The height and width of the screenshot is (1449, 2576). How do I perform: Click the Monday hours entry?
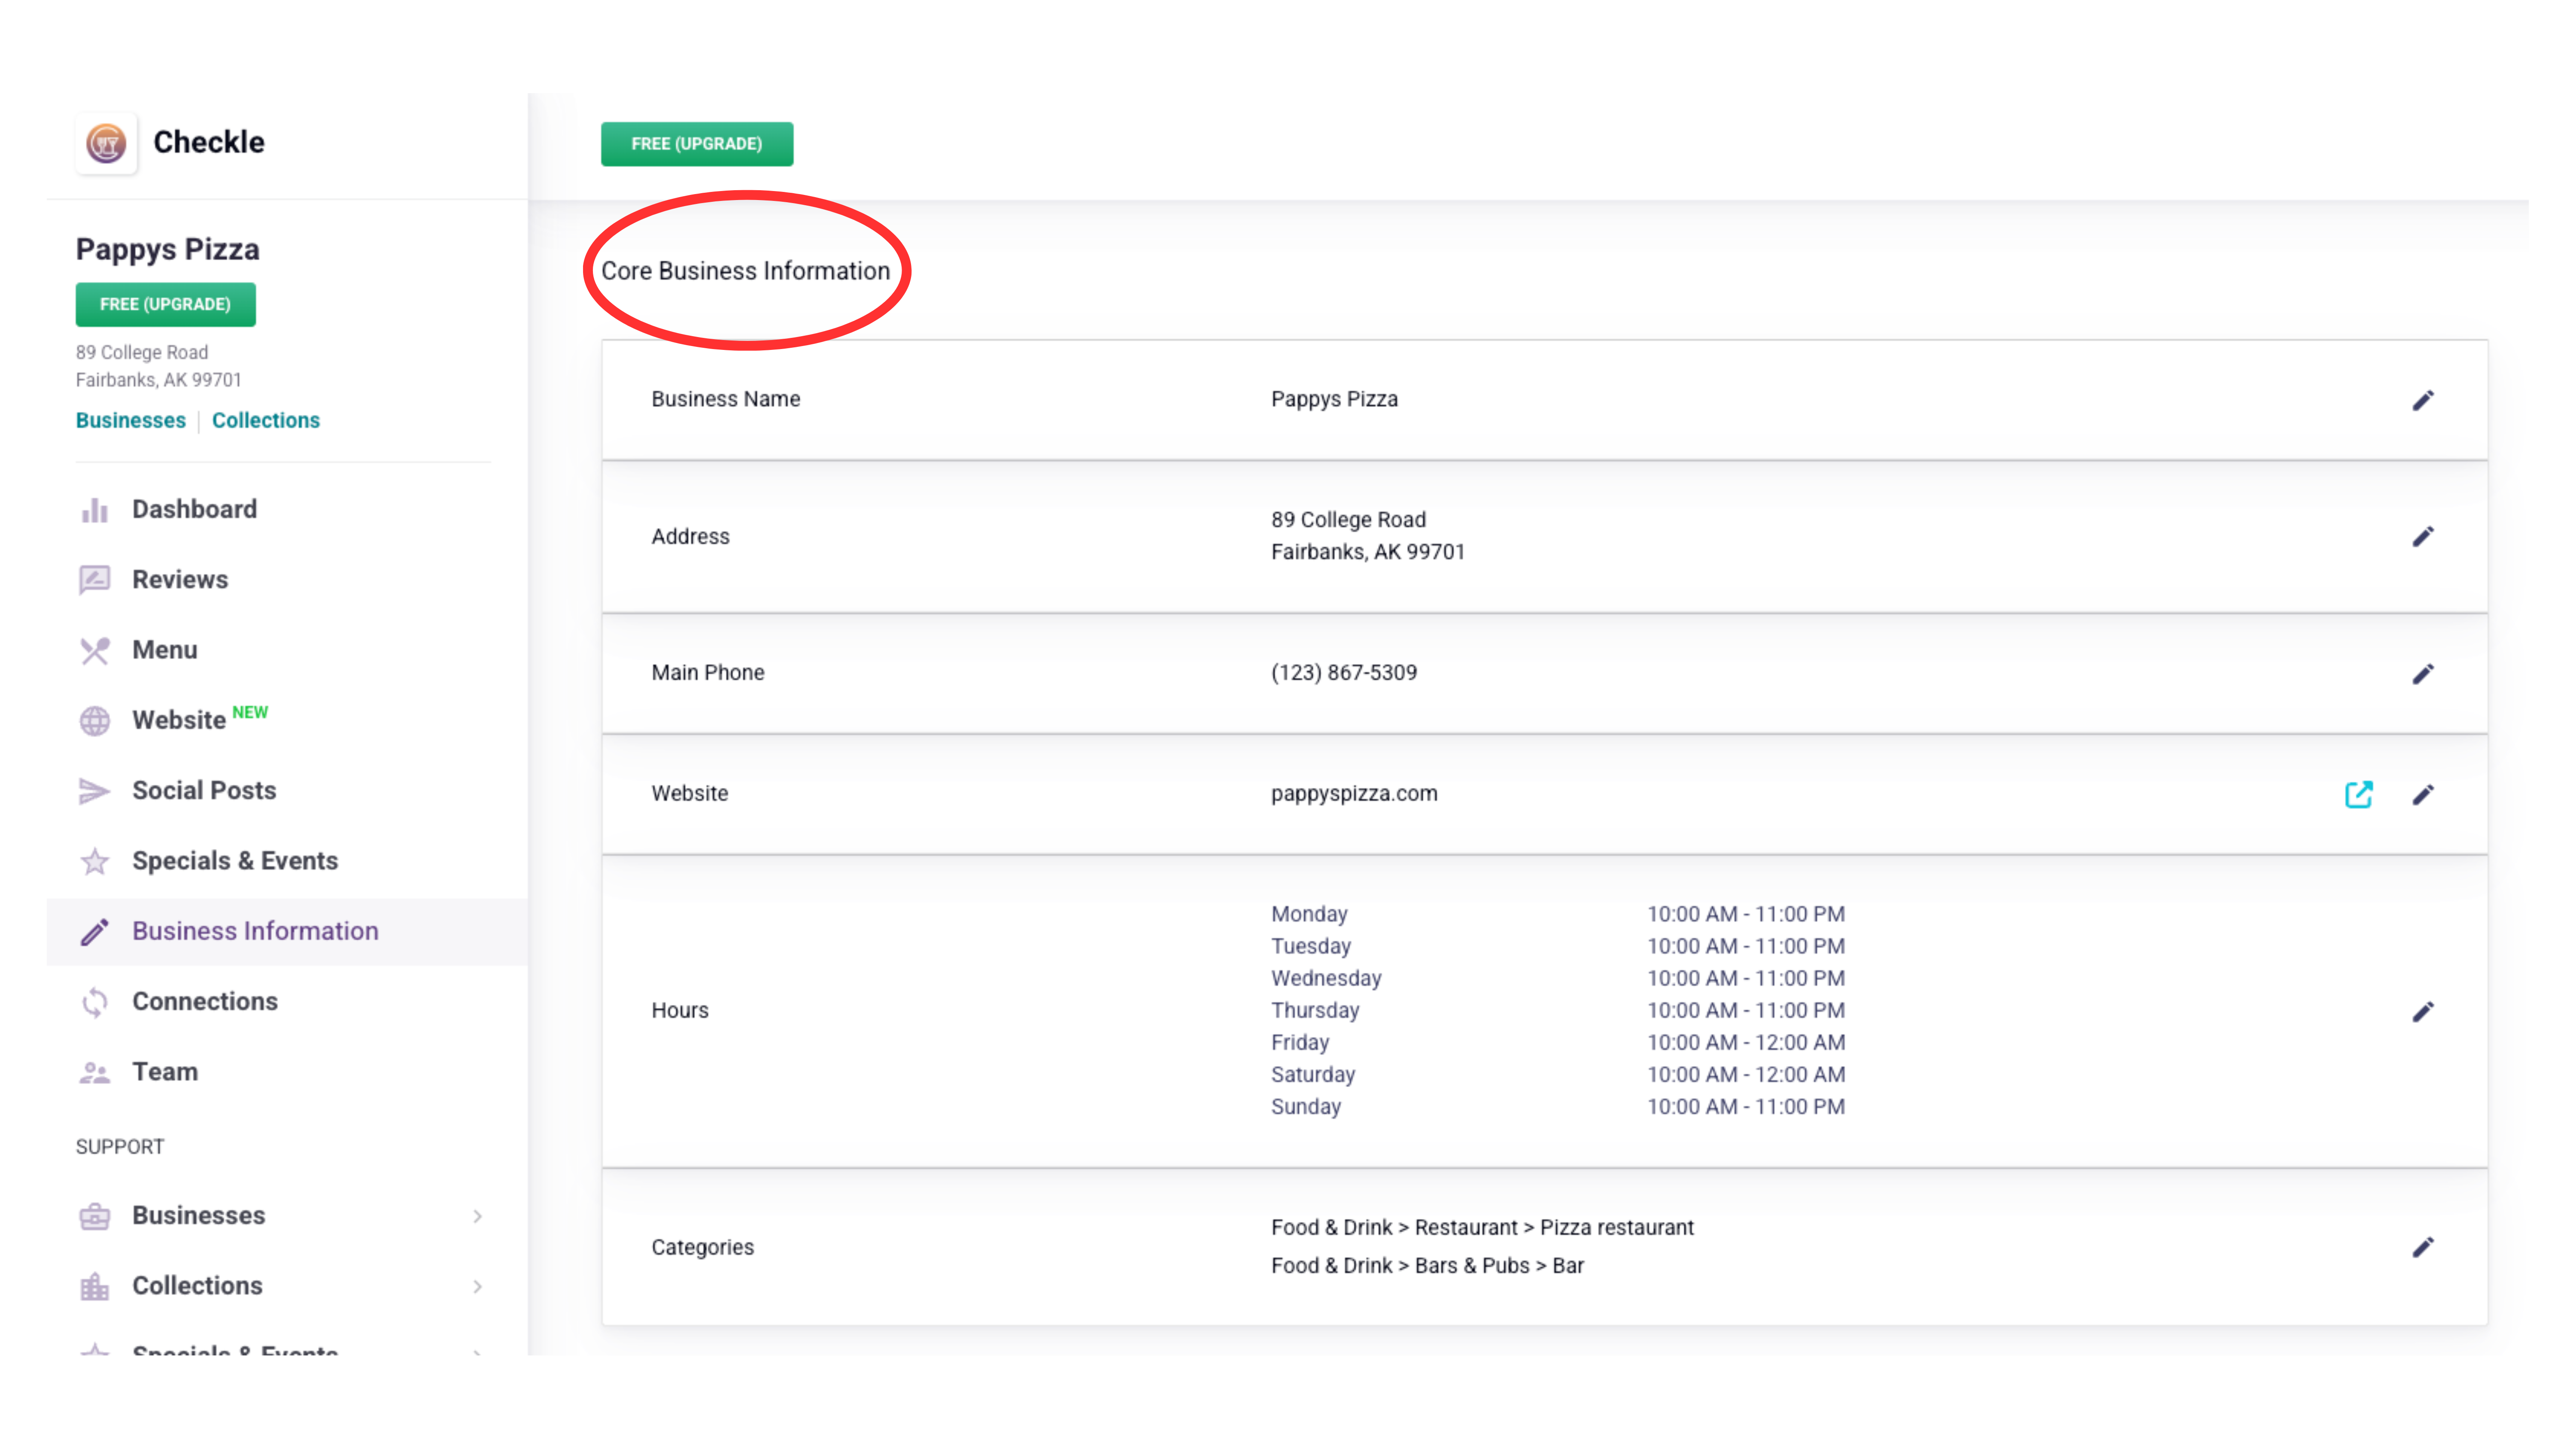click(1558, 915)
